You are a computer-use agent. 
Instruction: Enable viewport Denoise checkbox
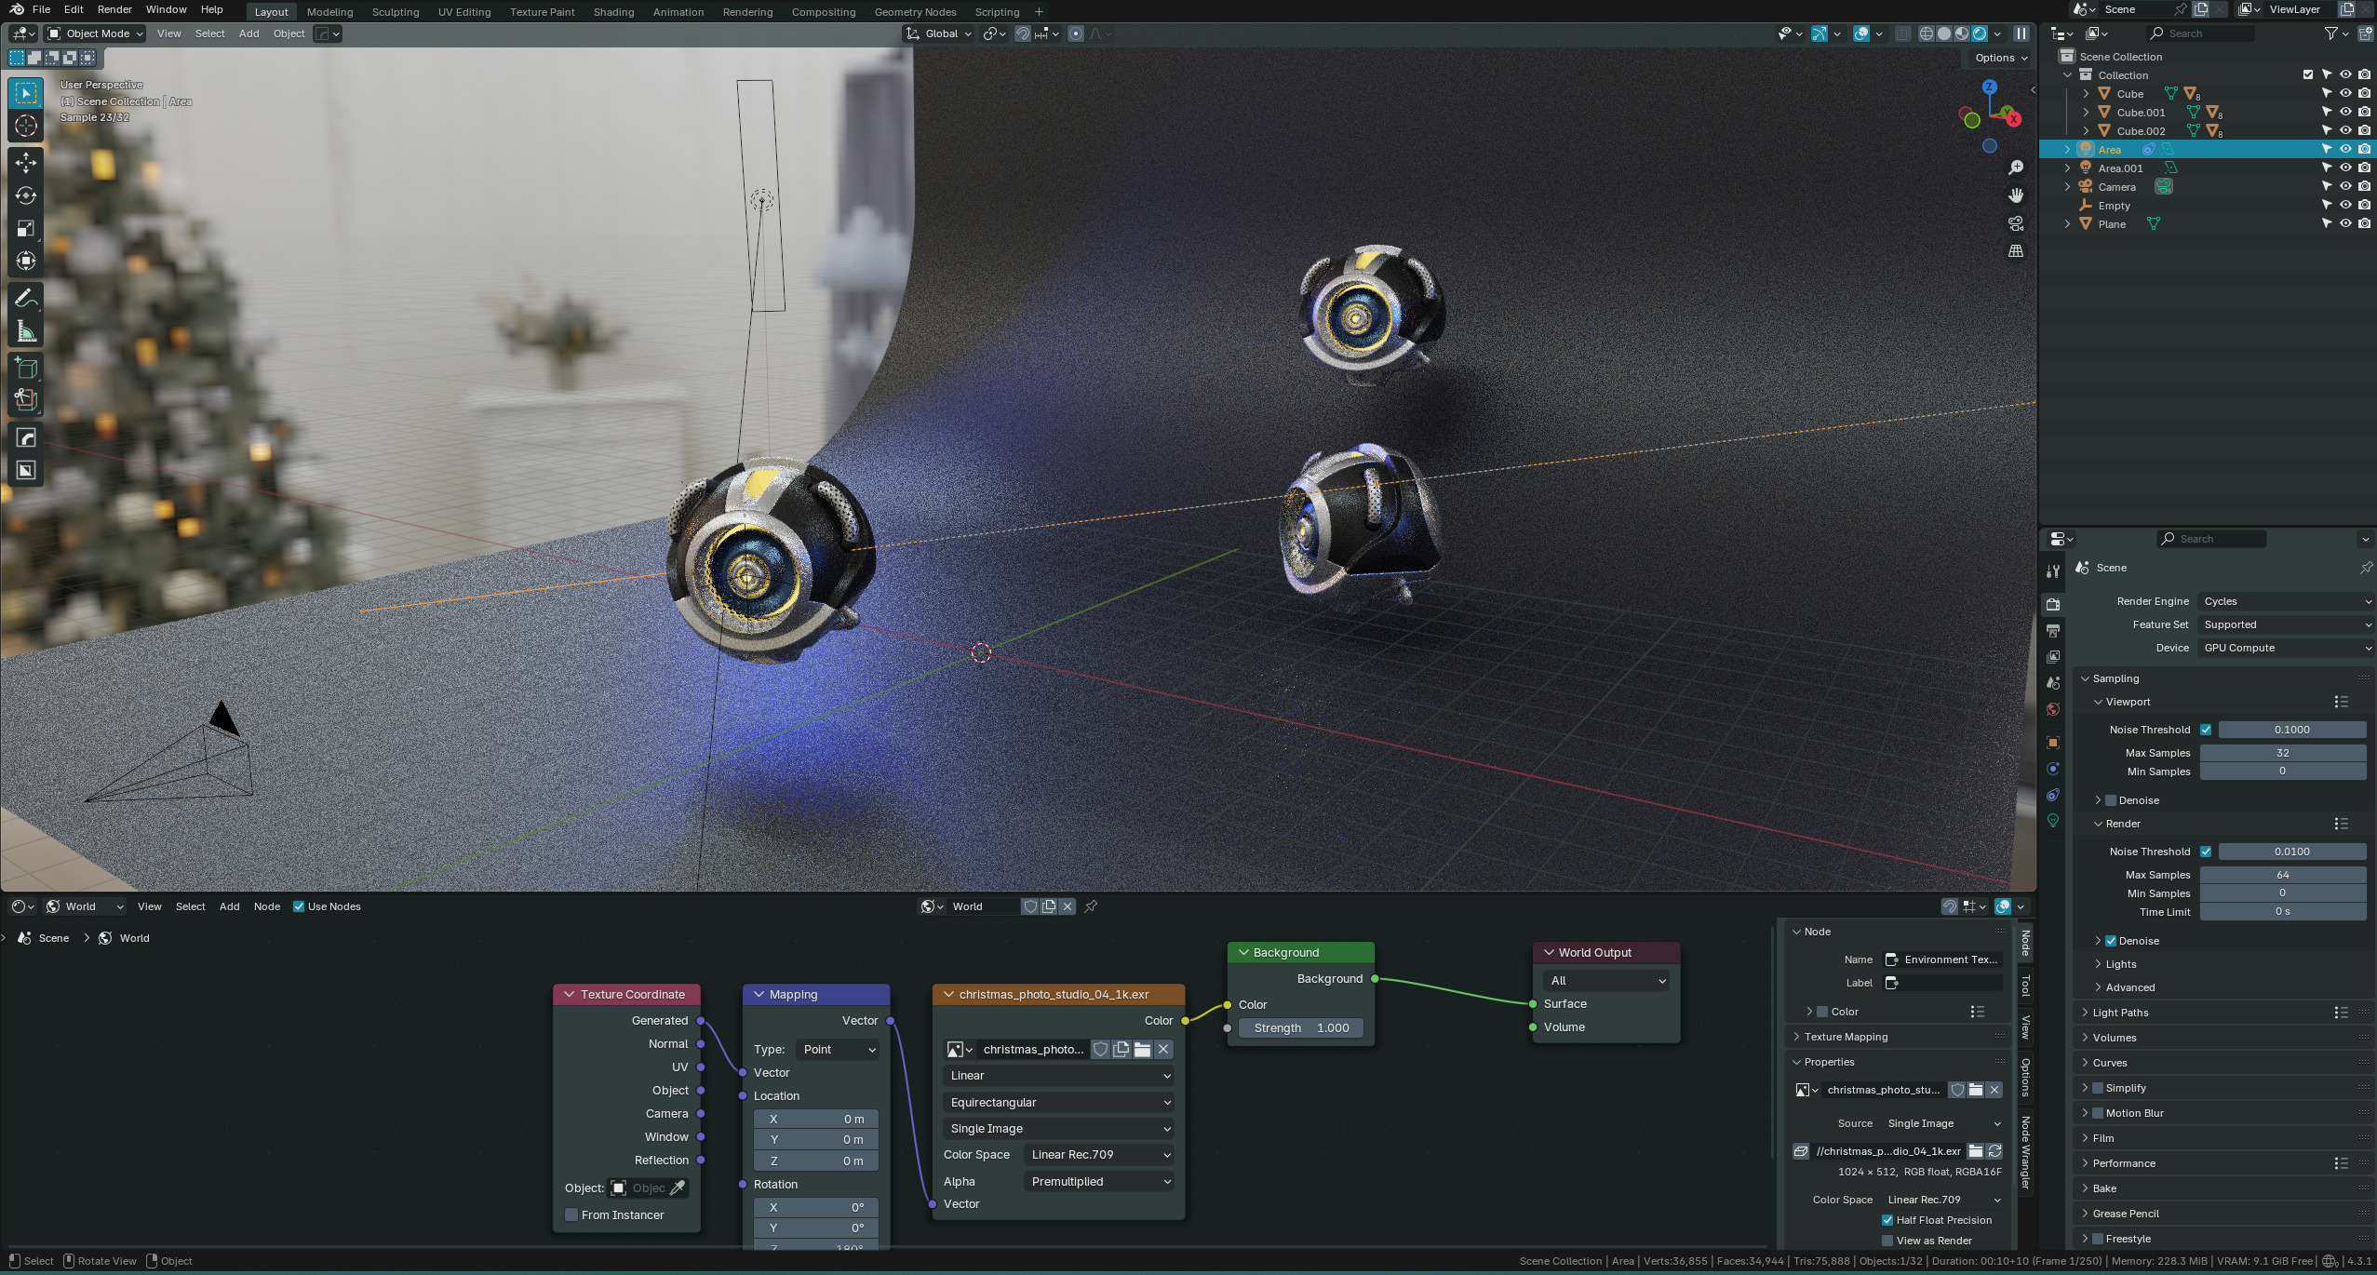click(2112, 800)
